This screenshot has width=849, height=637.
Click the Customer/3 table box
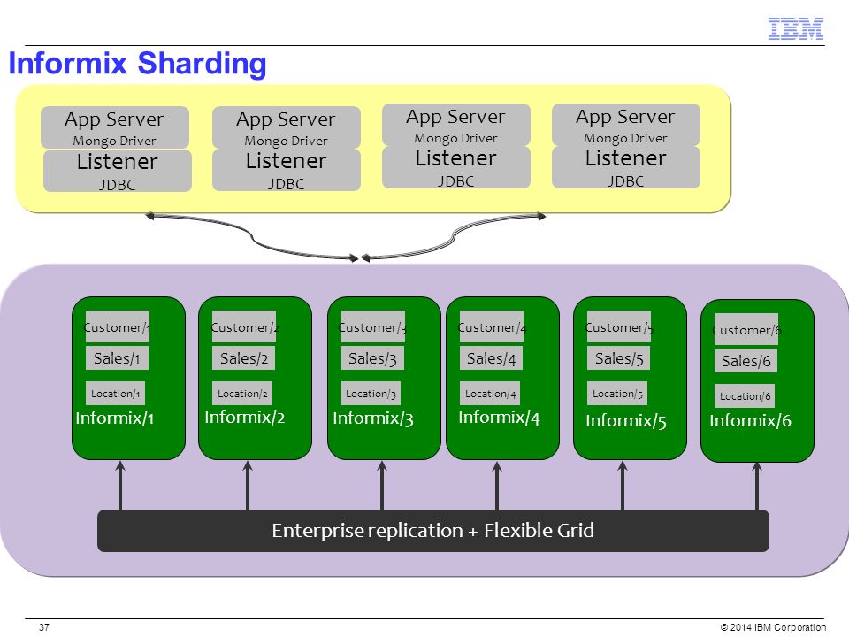tap(372, 326)
